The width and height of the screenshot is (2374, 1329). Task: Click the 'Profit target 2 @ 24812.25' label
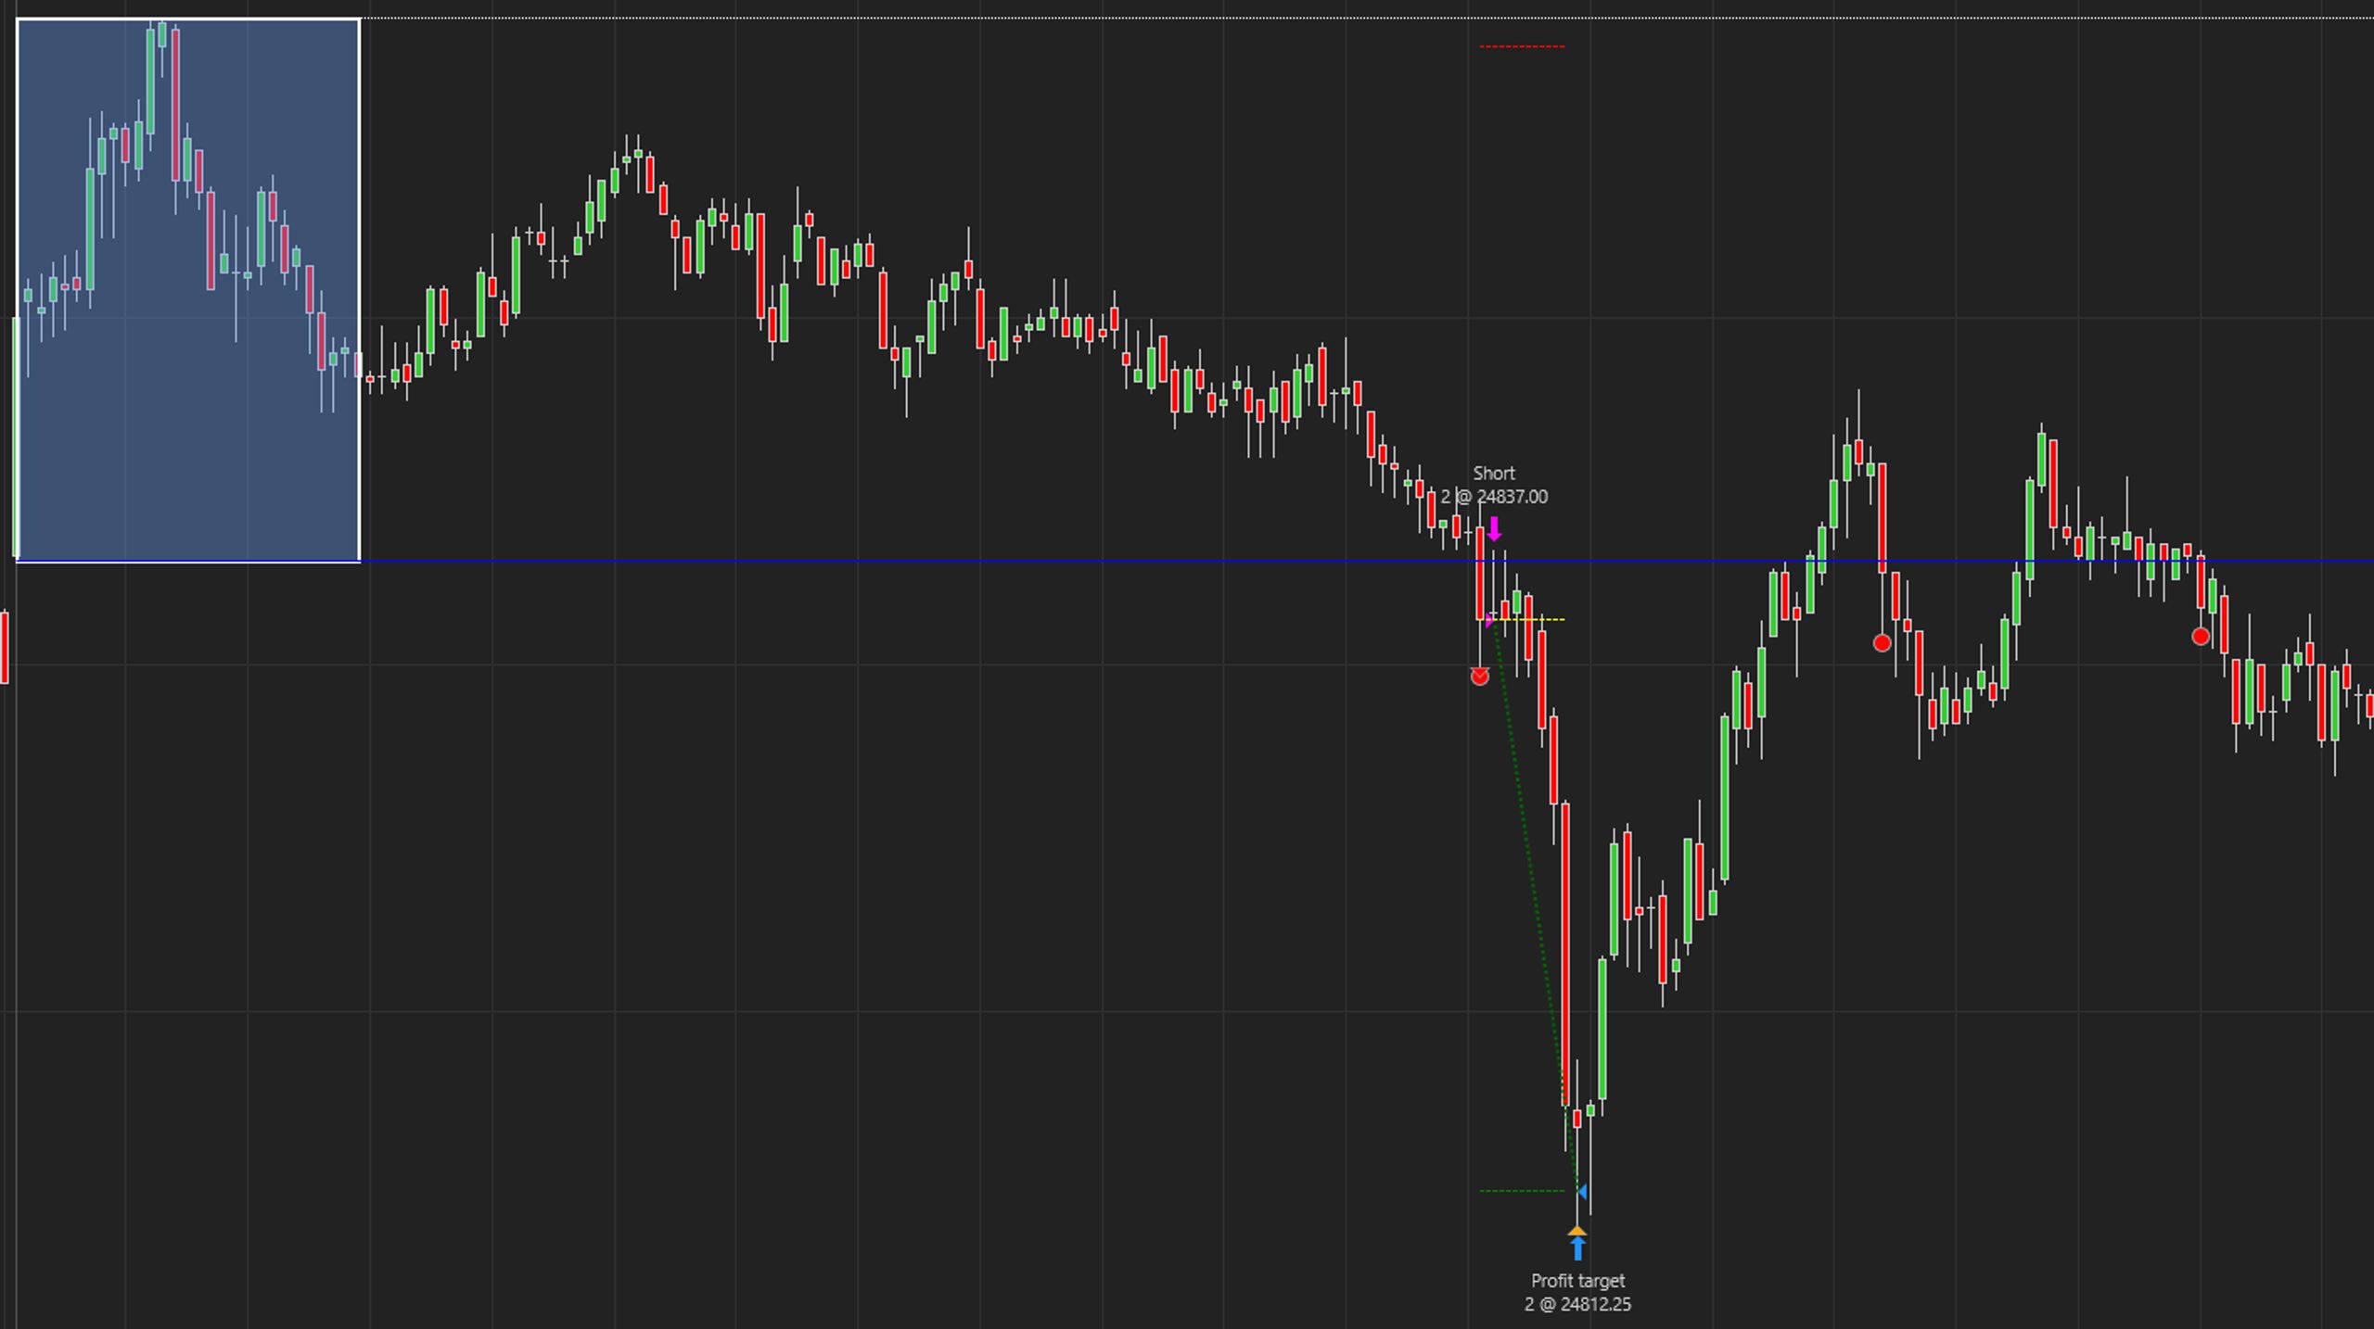click(x=1577, y=1292)
